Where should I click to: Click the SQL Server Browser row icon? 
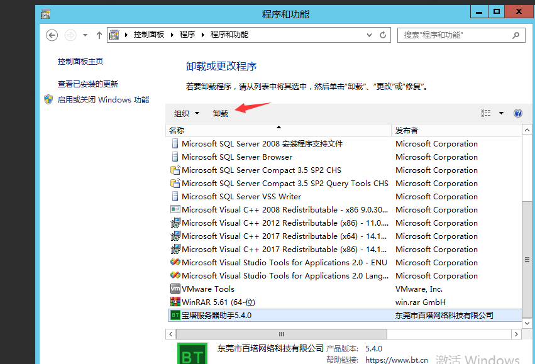pyautogui.click(x=175, y=157)
